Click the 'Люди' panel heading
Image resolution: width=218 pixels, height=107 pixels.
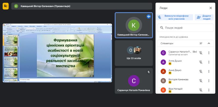coord(163,8)
